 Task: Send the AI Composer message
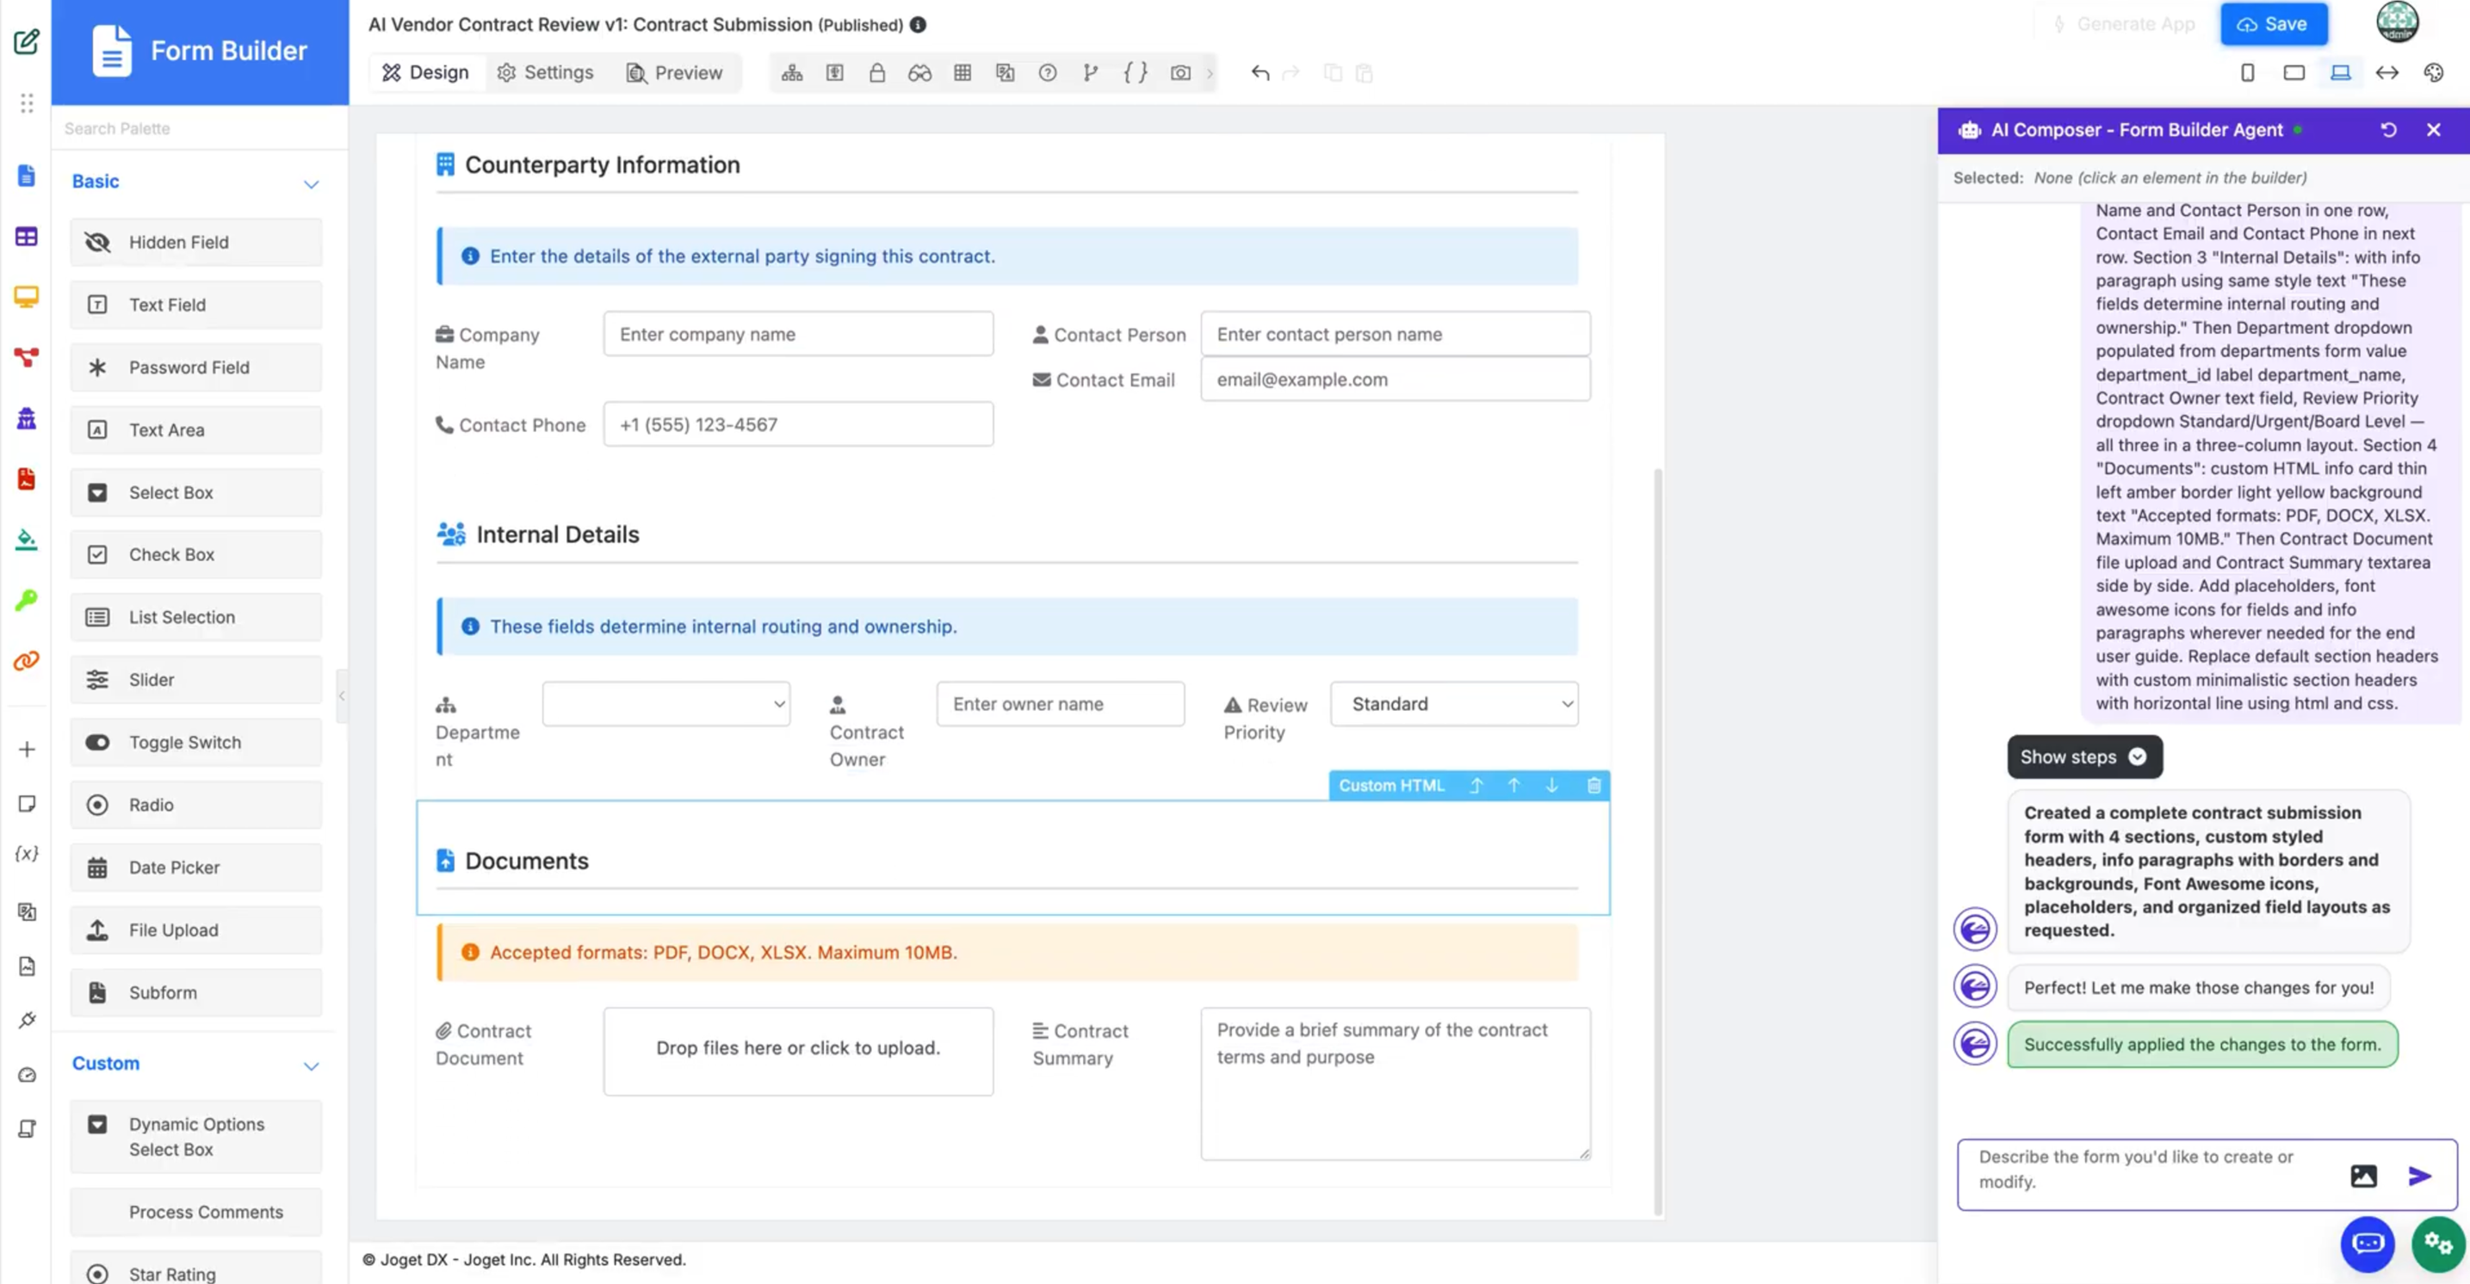2419,1176
